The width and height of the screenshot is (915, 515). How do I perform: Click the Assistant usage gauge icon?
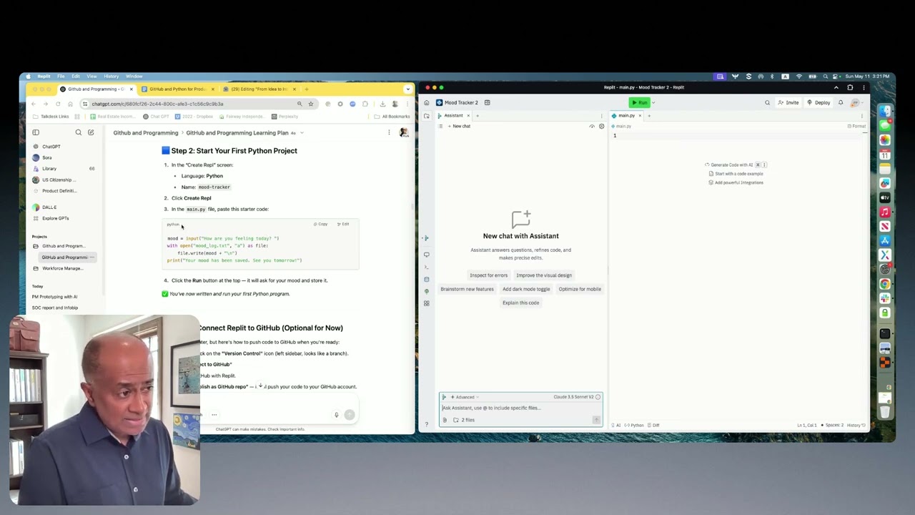(x=592, y=126)
